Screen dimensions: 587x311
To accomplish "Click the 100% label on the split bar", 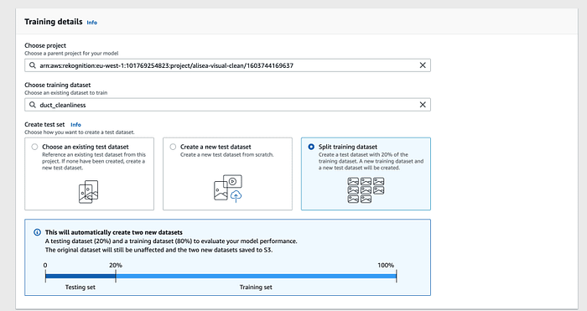I will [386, 265].
